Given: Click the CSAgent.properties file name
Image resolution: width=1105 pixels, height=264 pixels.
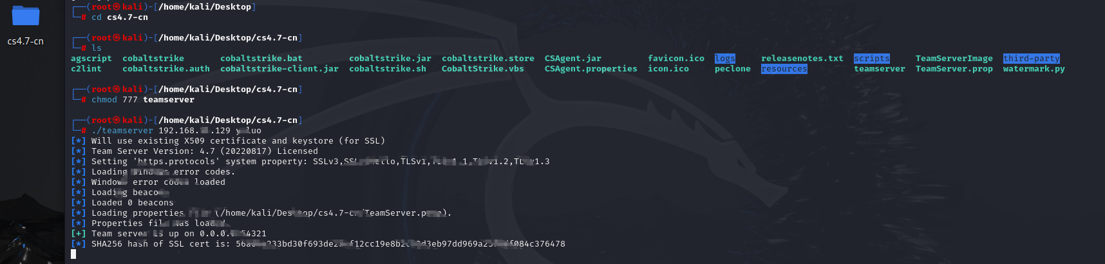Looking at the screenshot, I should [591, 69].
